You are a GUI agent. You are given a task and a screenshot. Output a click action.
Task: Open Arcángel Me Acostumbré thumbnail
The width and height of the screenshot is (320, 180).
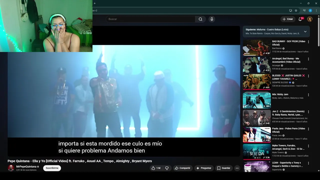(x=257, y=65)
